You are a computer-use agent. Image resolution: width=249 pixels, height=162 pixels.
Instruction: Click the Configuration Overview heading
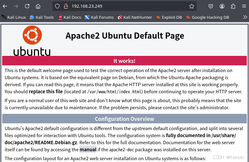point(124,119)
